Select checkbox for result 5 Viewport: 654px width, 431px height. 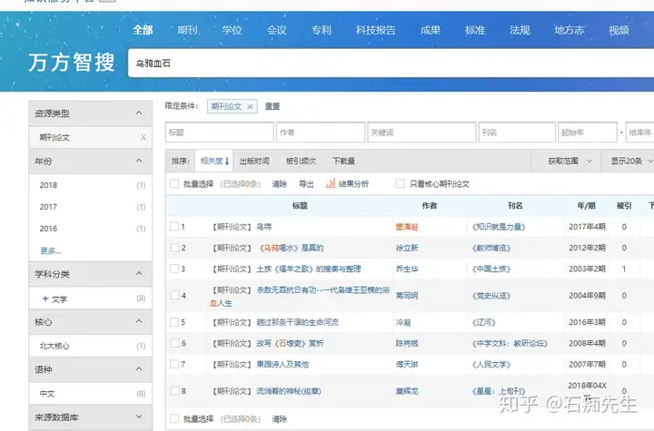(x=174, y=322)
